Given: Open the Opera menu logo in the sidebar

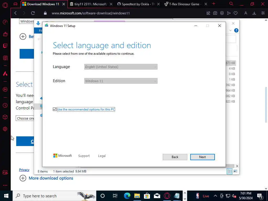Looking at the screenshot, I should point(5,5).
